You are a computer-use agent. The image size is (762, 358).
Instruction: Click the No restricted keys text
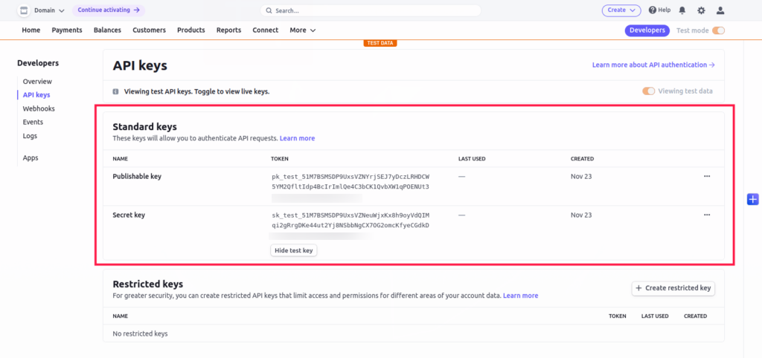[140, 333]
